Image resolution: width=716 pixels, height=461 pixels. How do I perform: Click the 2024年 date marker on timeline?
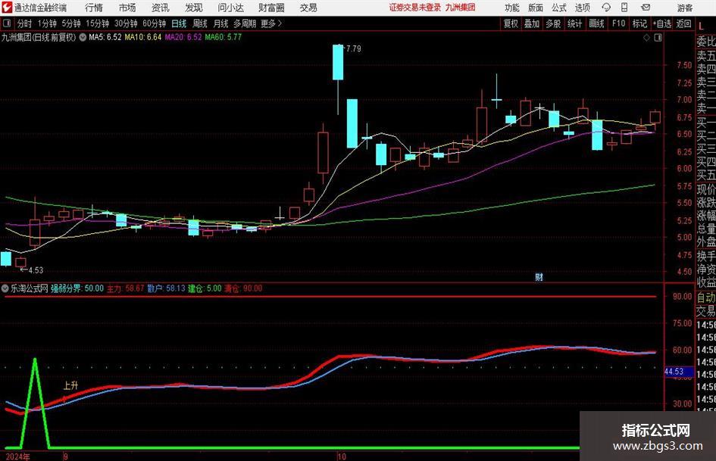18,456
